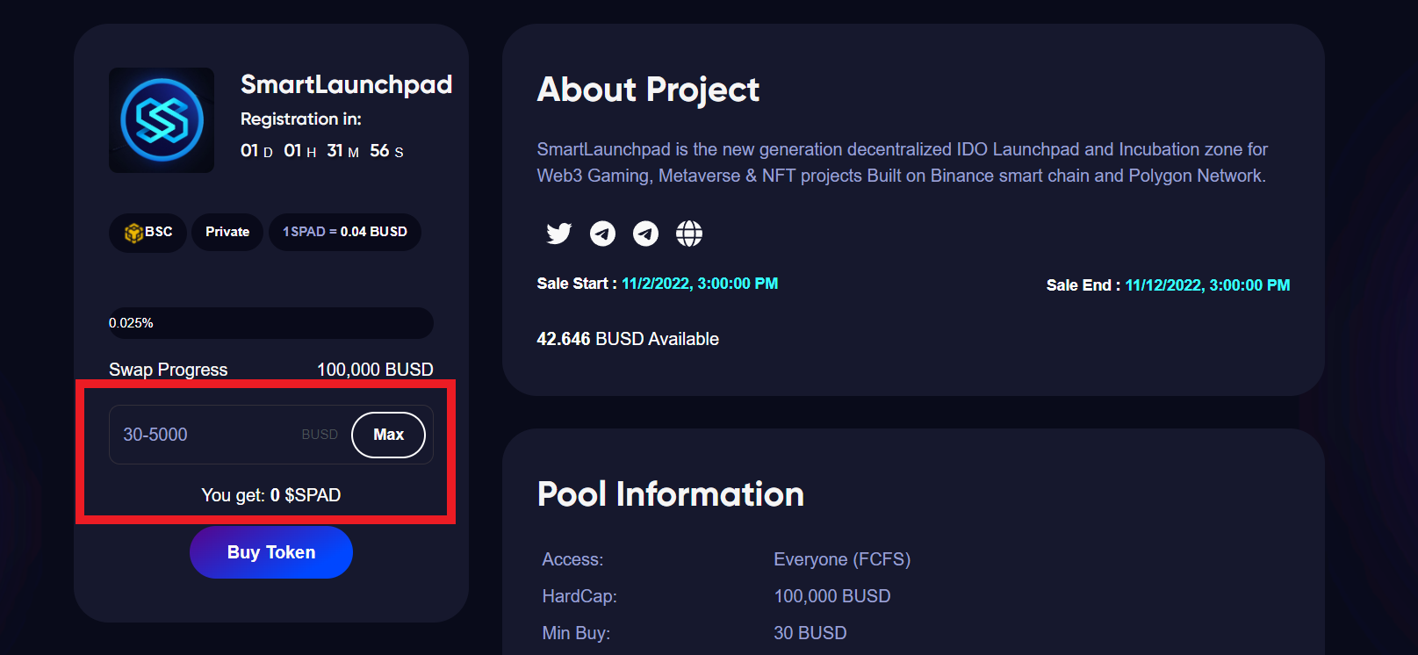Screen dimensions: 1418x655
Task: Click the SmartLaunchpad project description paragraph
Action: click(x=903, y=162)
